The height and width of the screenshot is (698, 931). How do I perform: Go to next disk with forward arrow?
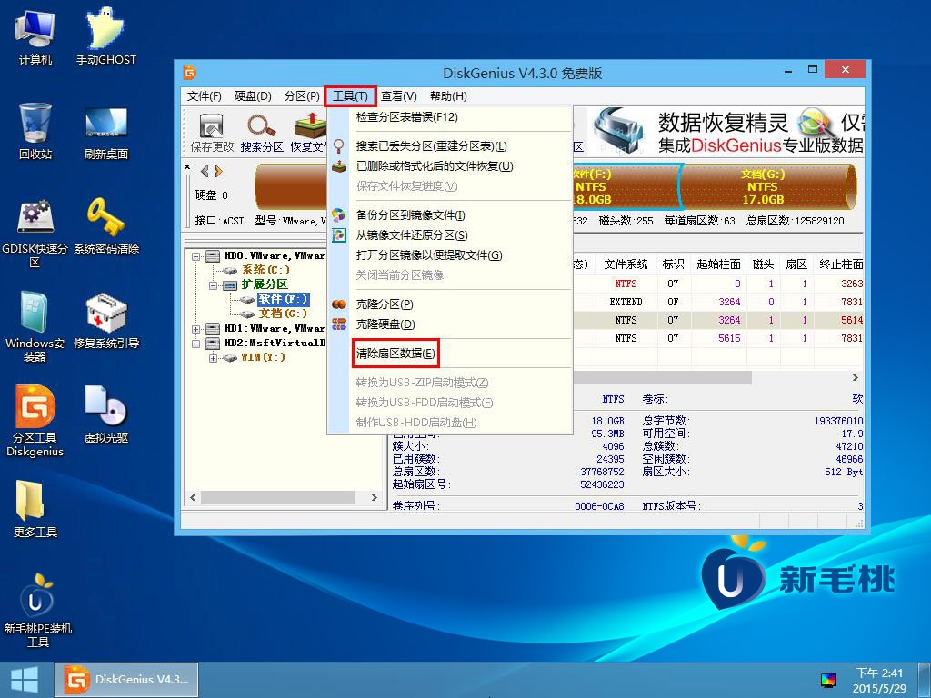click(218, 172)
